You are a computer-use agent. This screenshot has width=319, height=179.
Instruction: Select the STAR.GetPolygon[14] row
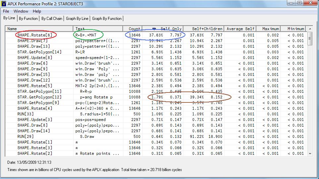156,52
